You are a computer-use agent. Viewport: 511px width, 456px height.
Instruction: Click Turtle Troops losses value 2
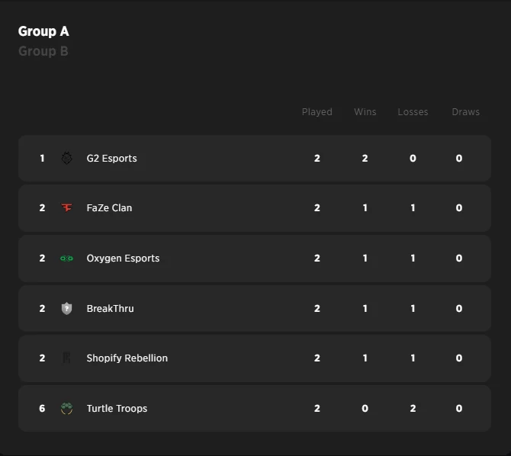(x=413, y=409)
